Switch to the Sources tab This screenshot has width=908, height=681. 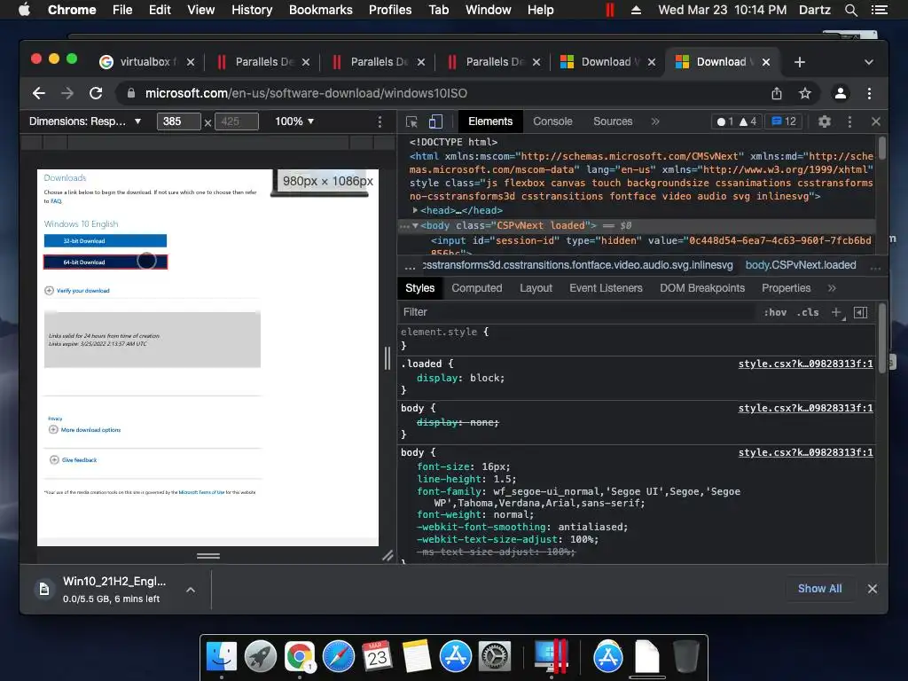click(613, 121)
